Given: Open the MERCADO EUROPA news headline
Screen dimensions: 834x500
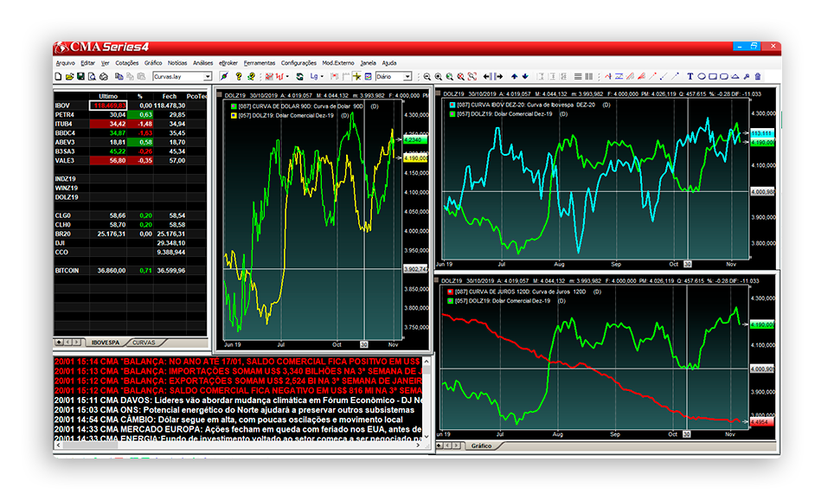Looking at the screenshot, I should [238, 429].
